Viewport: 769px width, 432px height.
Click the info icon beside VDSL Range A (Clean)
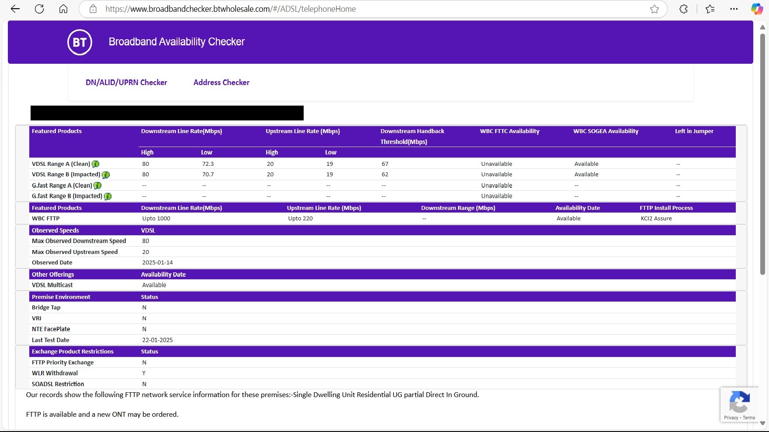[x=96, y=164]
